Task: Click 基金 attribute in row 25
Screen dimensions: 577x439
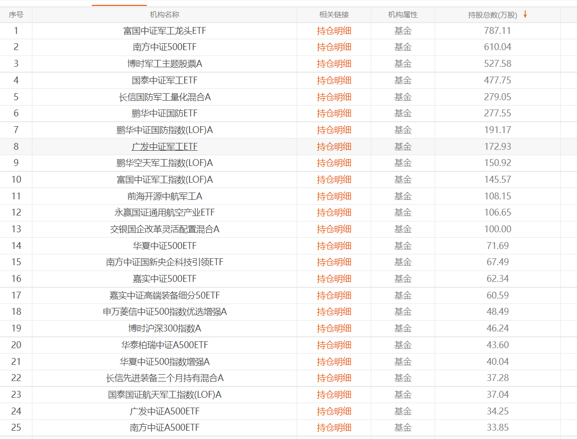Action: pyautogui.click(x=403, y=428)
